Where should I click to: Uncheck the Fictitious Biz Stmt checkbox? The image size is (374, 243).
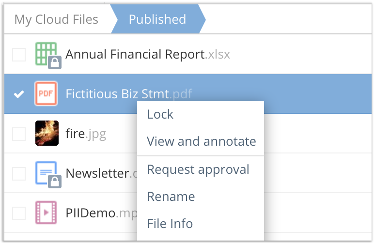(19, 94)
